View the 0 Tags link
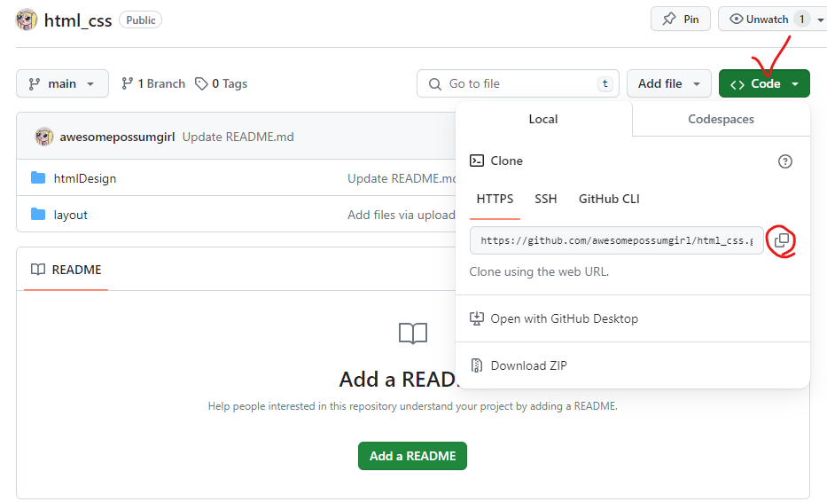This screenshot has width=827, height=502. 221,83
